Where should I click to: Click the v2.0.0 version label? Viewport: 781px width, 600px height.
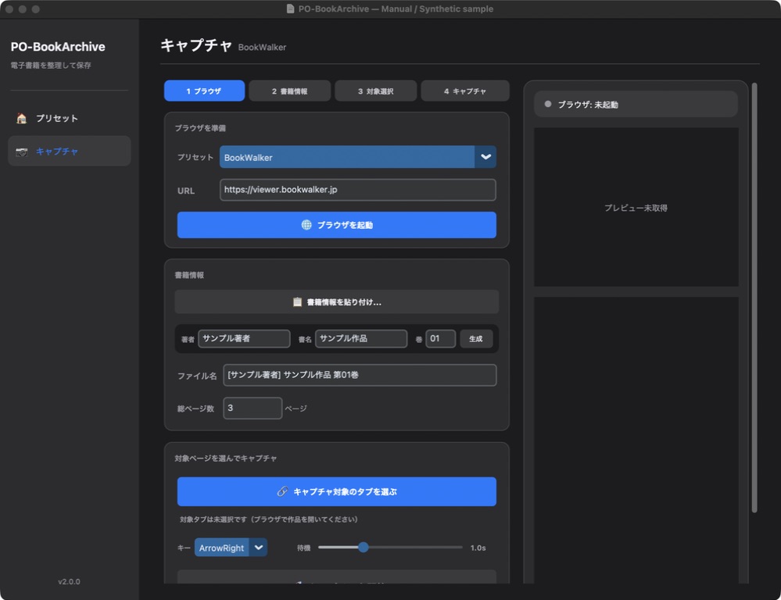pos(70,581)
